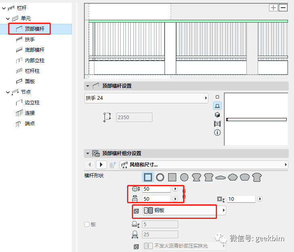Select the square rail shape icon
Screen dimensions: 294x252
coord(148,177)
